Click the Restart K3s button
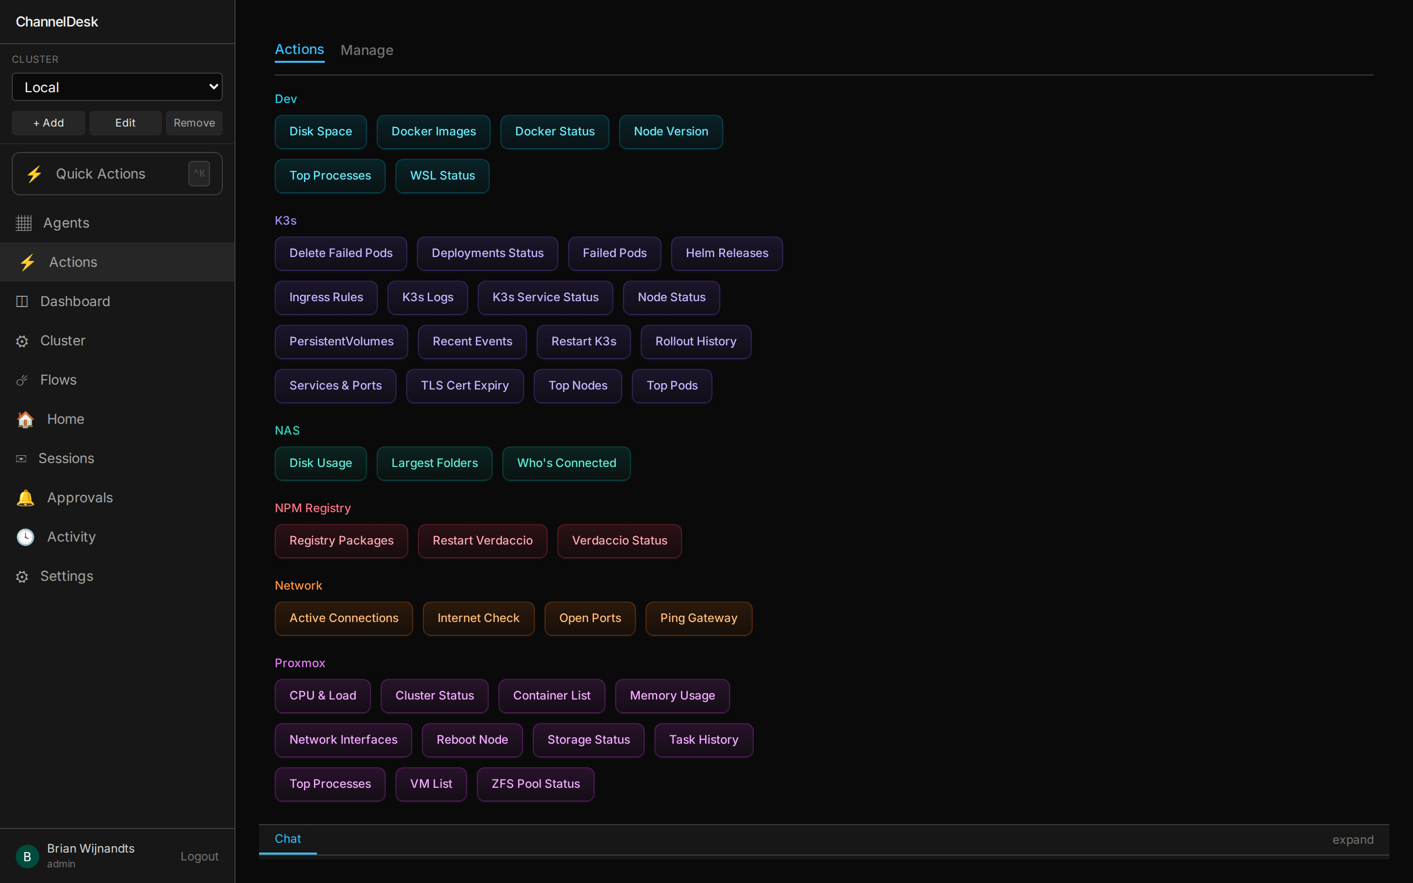Image resolution: width=1413 pixels, height=883 pixels. 584,341
